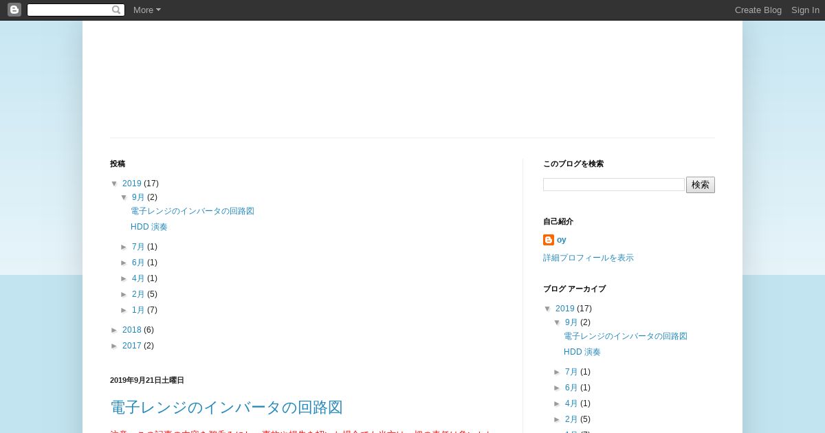Open the 6月 month link in sidebar archive
825x433 pixels.
coord(571,388)
